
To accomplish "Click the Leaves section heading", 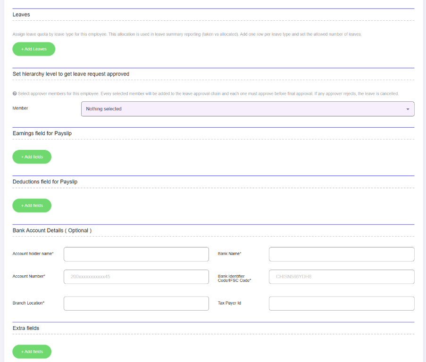I will point(21,15).
